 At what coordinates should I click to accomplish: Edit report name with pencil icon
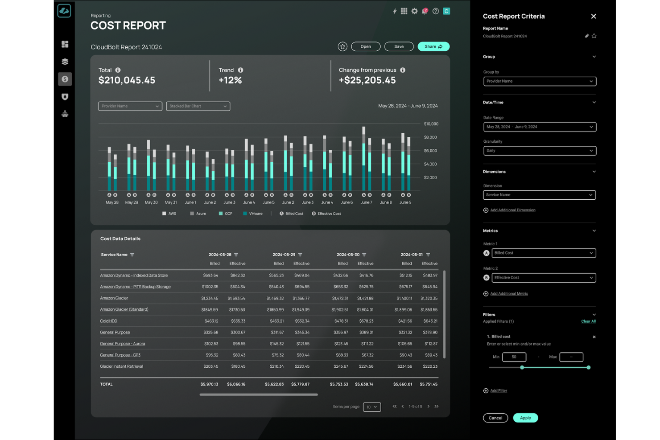pos(587,36)
